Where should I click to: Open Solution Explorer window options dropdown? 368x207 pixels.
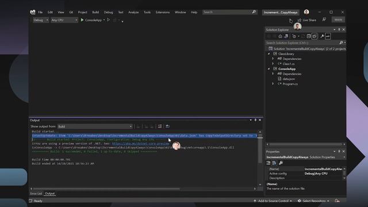coord(335,29)
